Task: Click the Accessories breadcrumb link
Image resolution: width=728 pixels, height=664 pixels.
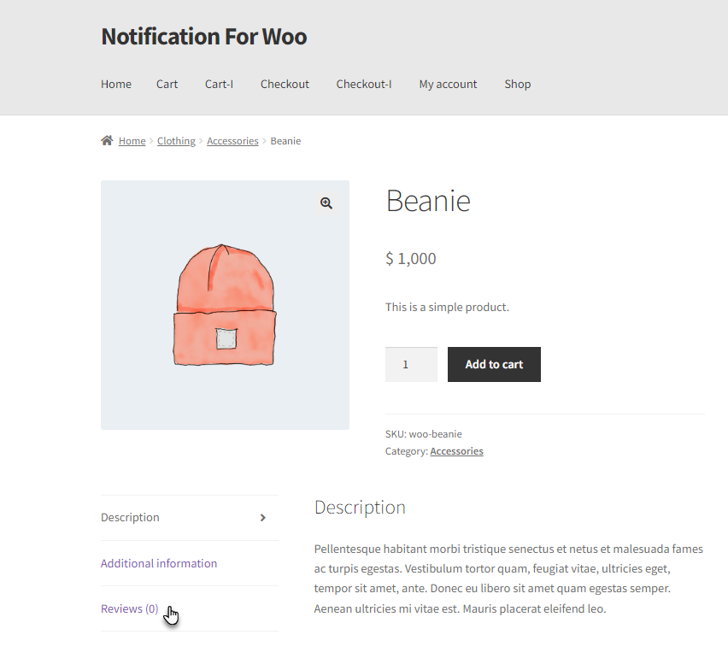Action: click(x=232, y=141)
